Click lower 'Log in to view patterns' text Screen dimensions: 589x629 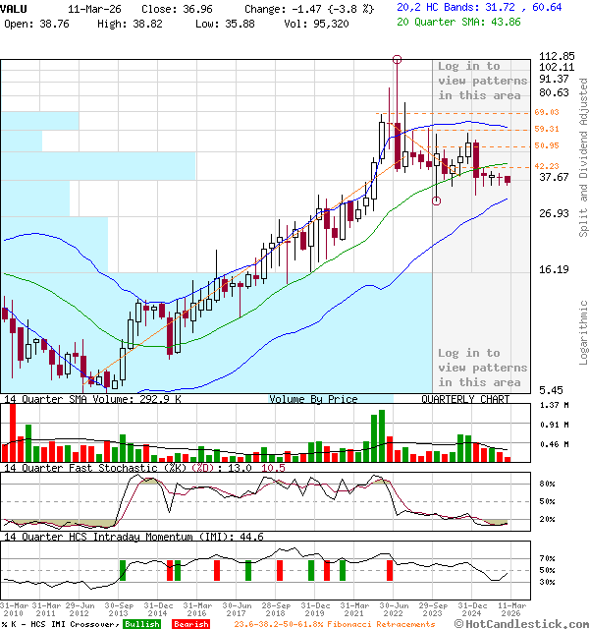(x=482, y=368)
